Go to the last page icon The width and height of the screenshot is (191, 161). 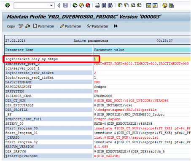click(139, 5)
